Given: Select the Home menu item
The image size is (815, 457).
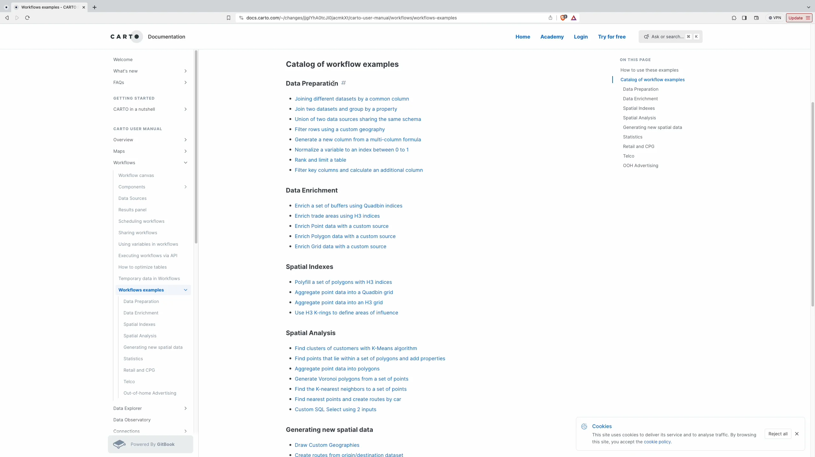Looking at the screenshot, I should 522,36.
